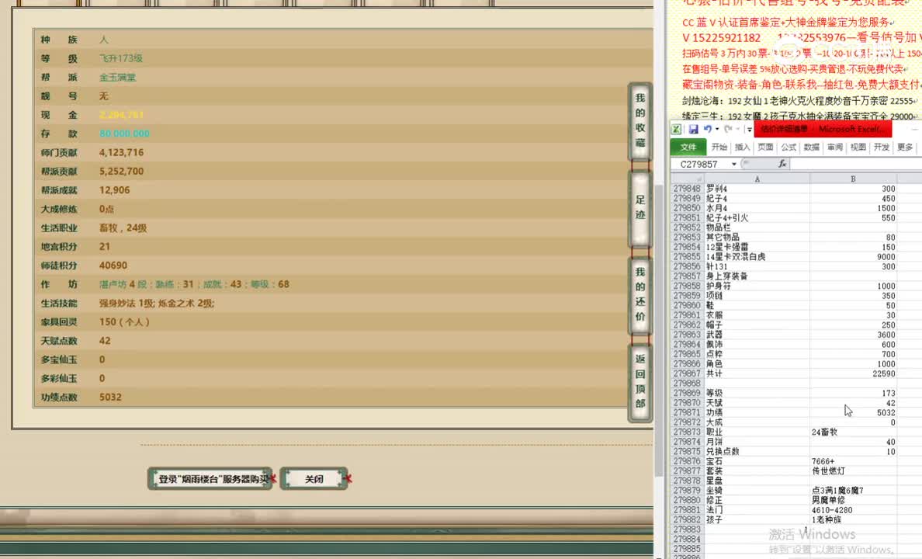Click the 护身符 cell
Screen dimensions: 922x559
[x=757, y=286]
